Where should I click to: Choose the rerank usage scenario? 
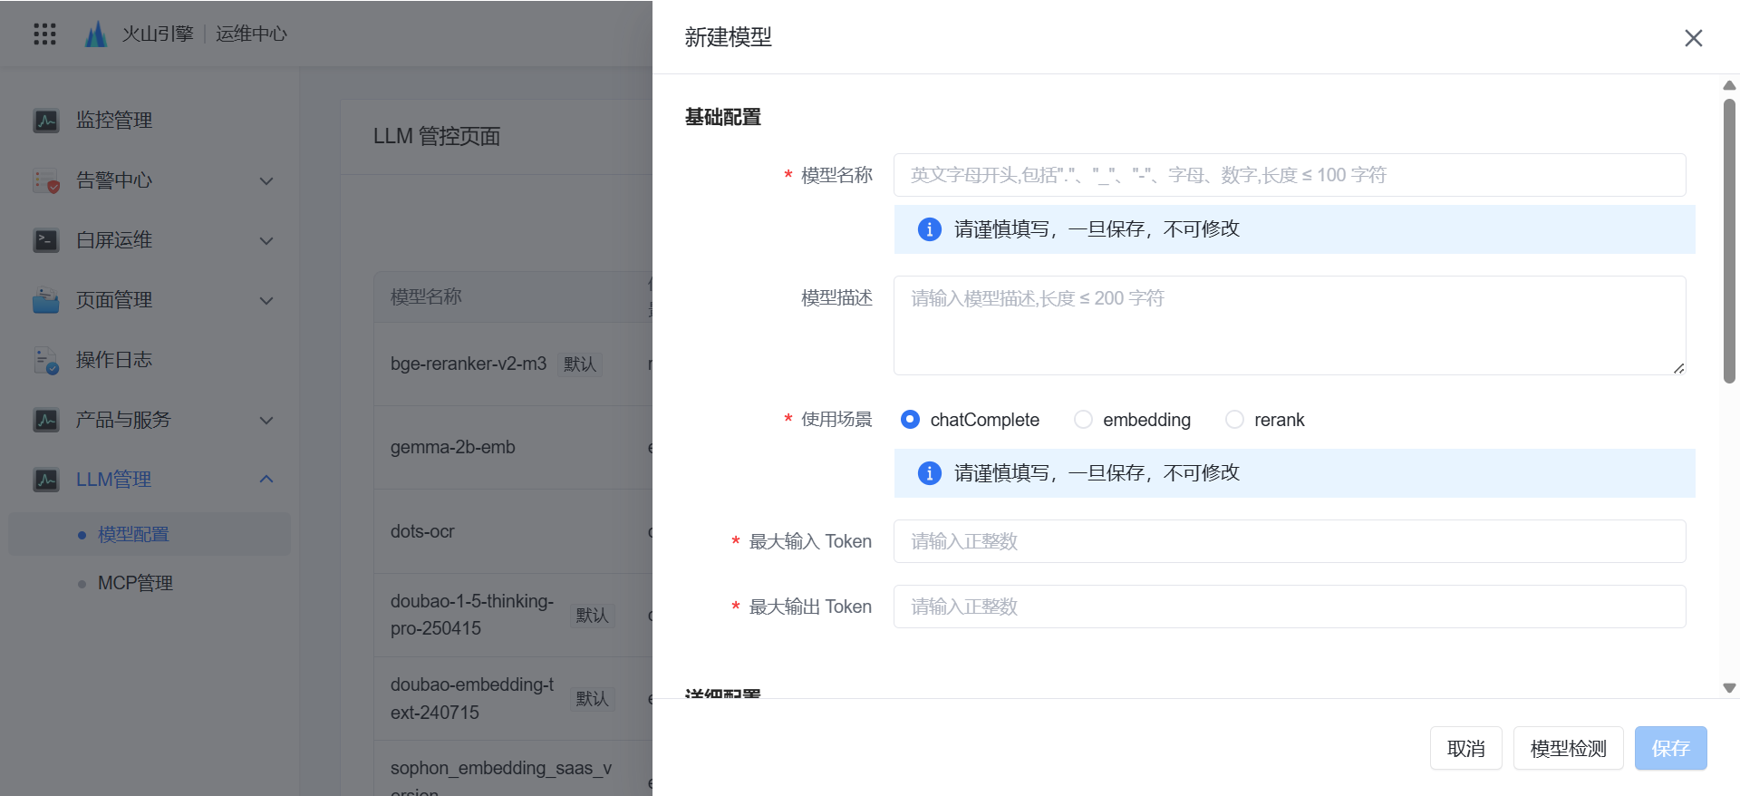tap(1234, 420)
